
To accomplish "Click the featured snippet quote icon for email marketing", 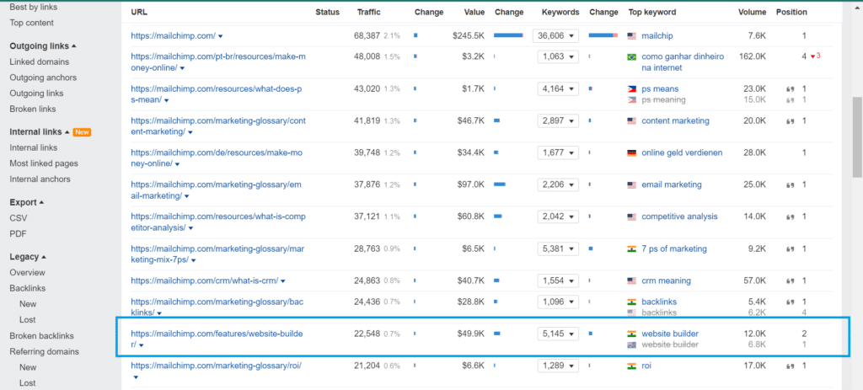I will click(x=791, y=184).
